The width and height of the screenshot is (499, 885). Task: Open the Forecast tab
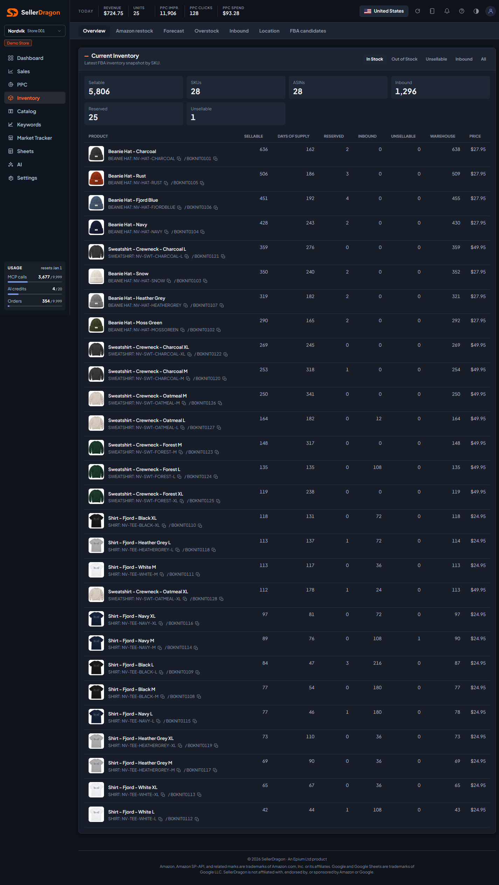[x=174, y=31]
